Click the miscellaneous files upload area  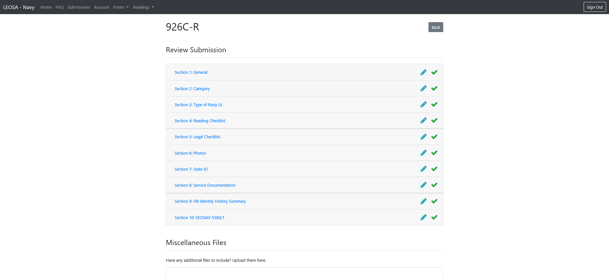point(304,274)
